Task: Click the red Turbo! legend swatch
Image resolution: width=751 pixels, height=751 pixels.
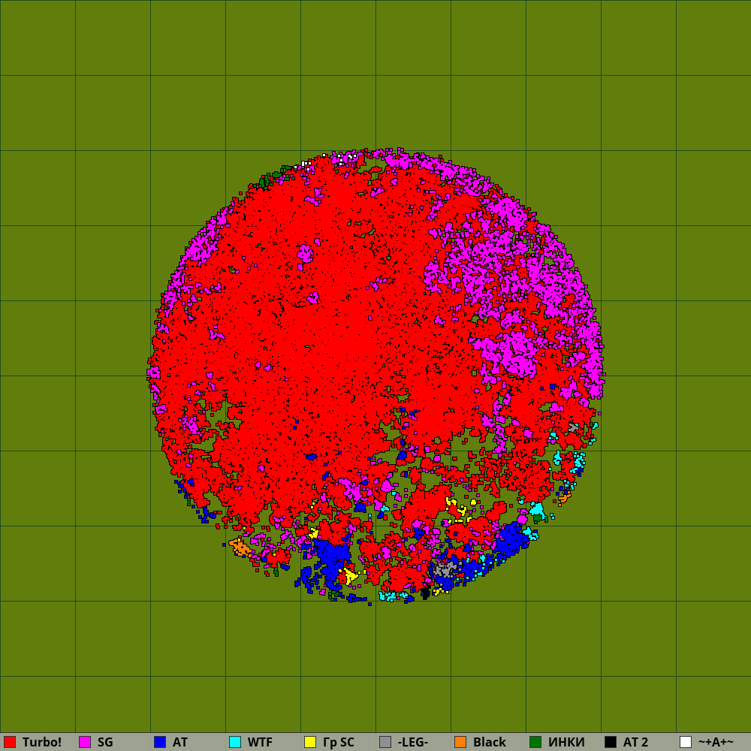Action: click(10, 742)
